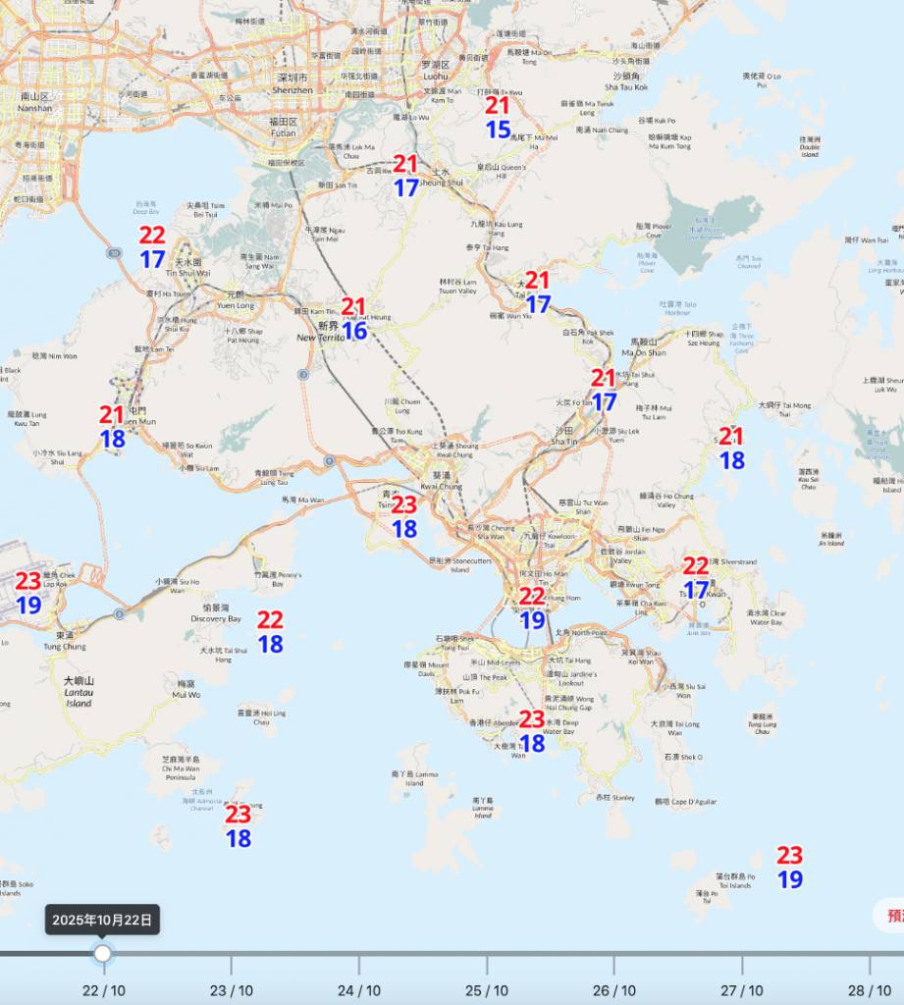Jump to 23 / 10 on the timeline
The width and height of the screenshot is (904, 1005).
232,990
